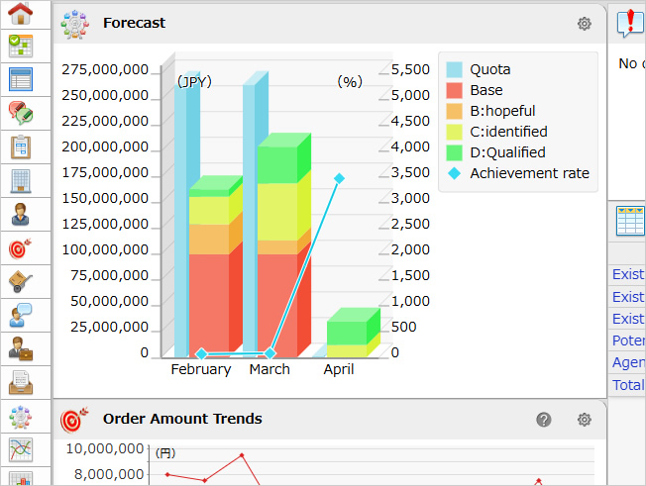Open the calendar schedule icon in sidebar
The height and width of the screenshot is (486, 646).
tap(20, 79)
